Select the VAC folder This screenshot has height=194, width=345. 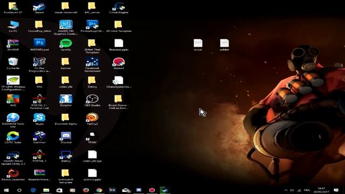(x=39, y=82)
